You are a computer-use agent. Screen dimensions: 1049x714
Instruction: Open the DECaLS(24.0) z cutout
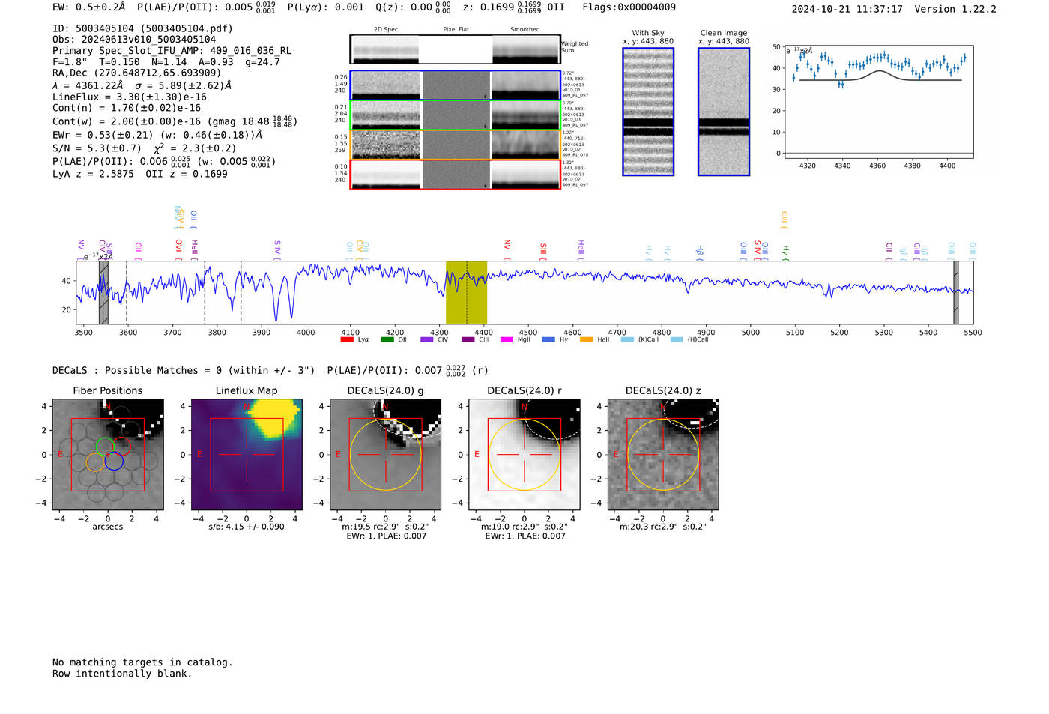pos(662,455)
